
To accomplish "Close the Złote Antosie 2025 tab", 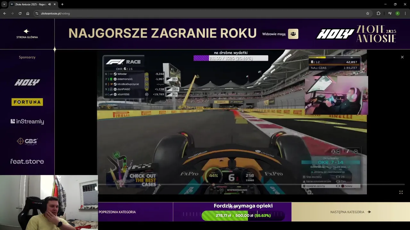I will [54, 4].
